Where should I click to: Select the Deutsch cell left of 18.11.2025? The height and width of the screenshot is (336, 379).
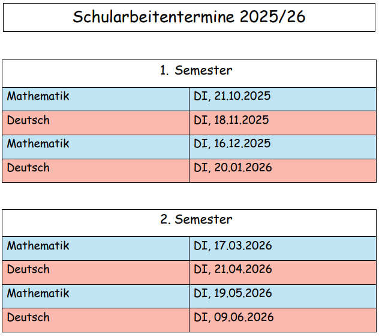click(x=28, y=120)
